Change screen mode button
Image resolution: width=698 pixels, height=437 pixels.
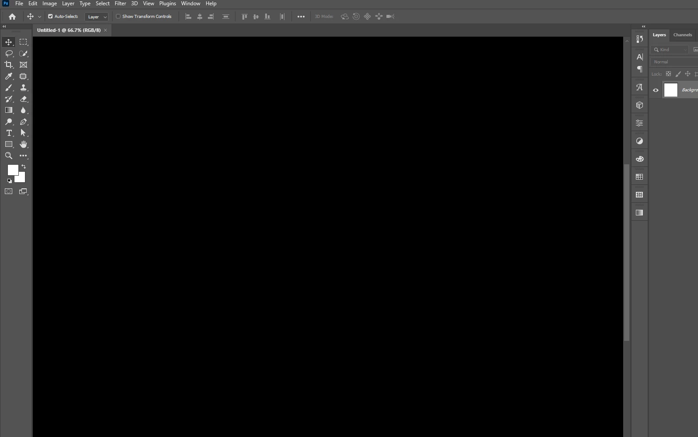point(24,191)
